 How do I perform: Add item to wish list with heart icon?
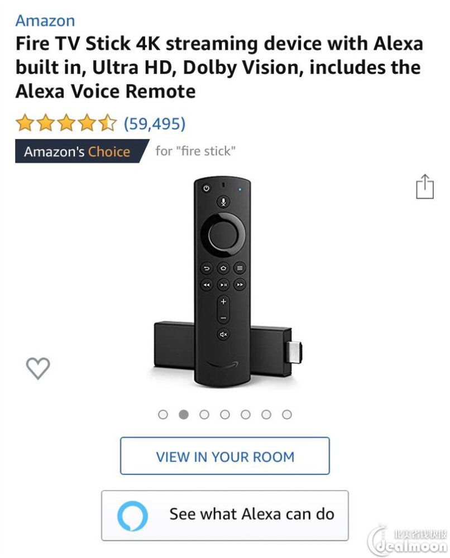(x=38, y=368)
